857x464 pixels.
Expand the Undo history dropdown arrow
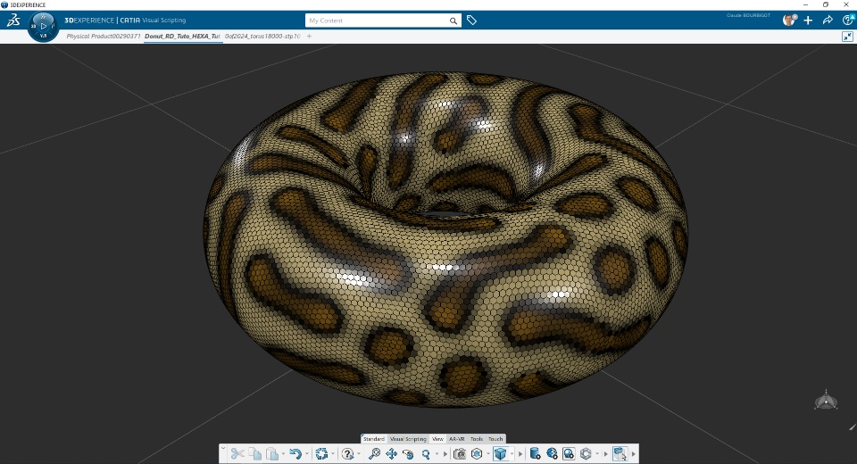[x=306, y=453]
